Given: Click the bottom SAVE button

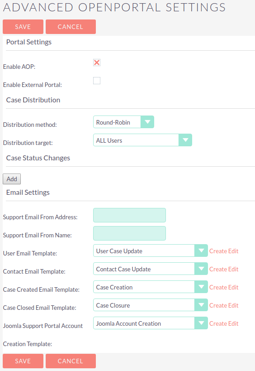Looking at the screenshot, I should (23, 361).
